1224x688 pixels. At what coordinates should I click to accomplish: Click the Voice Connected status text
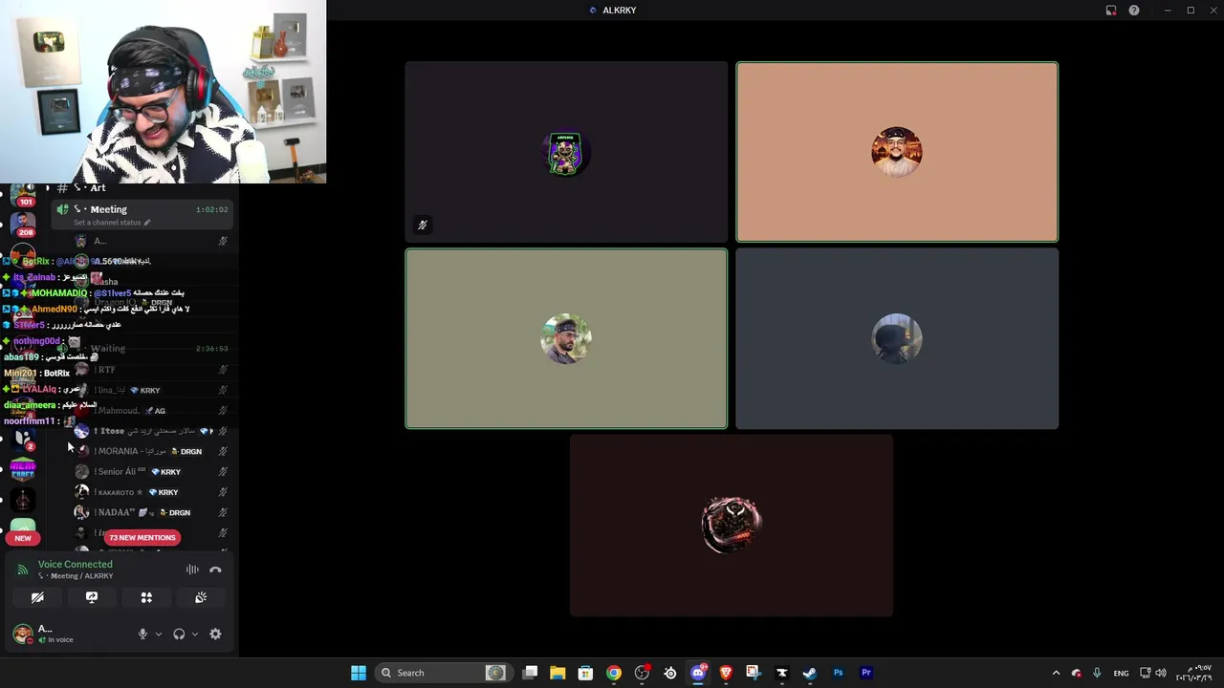click(75, 564)
